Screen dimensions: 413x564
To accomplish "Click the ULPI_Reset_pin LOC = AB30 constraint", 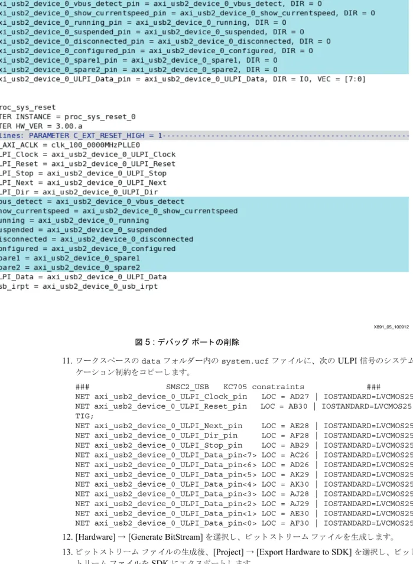I will (244, 406).
